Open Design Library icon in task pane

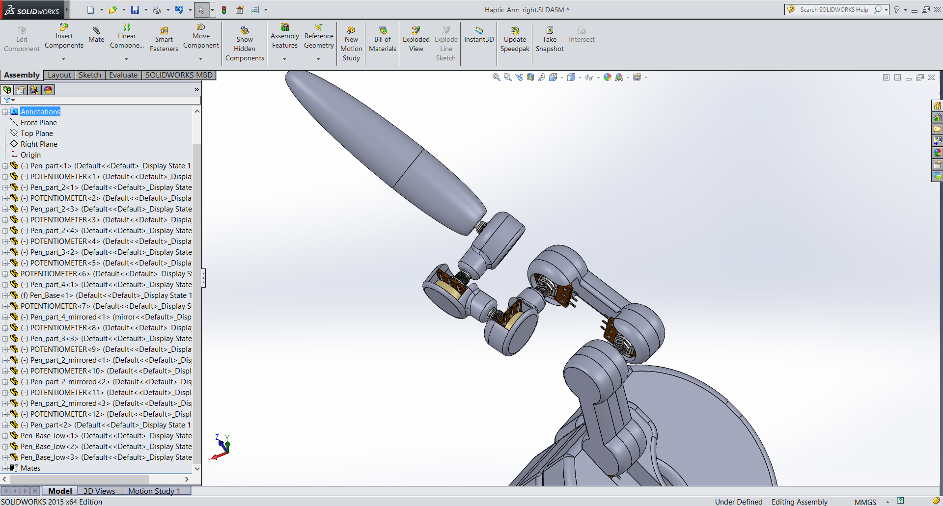(x=937, y=118)
